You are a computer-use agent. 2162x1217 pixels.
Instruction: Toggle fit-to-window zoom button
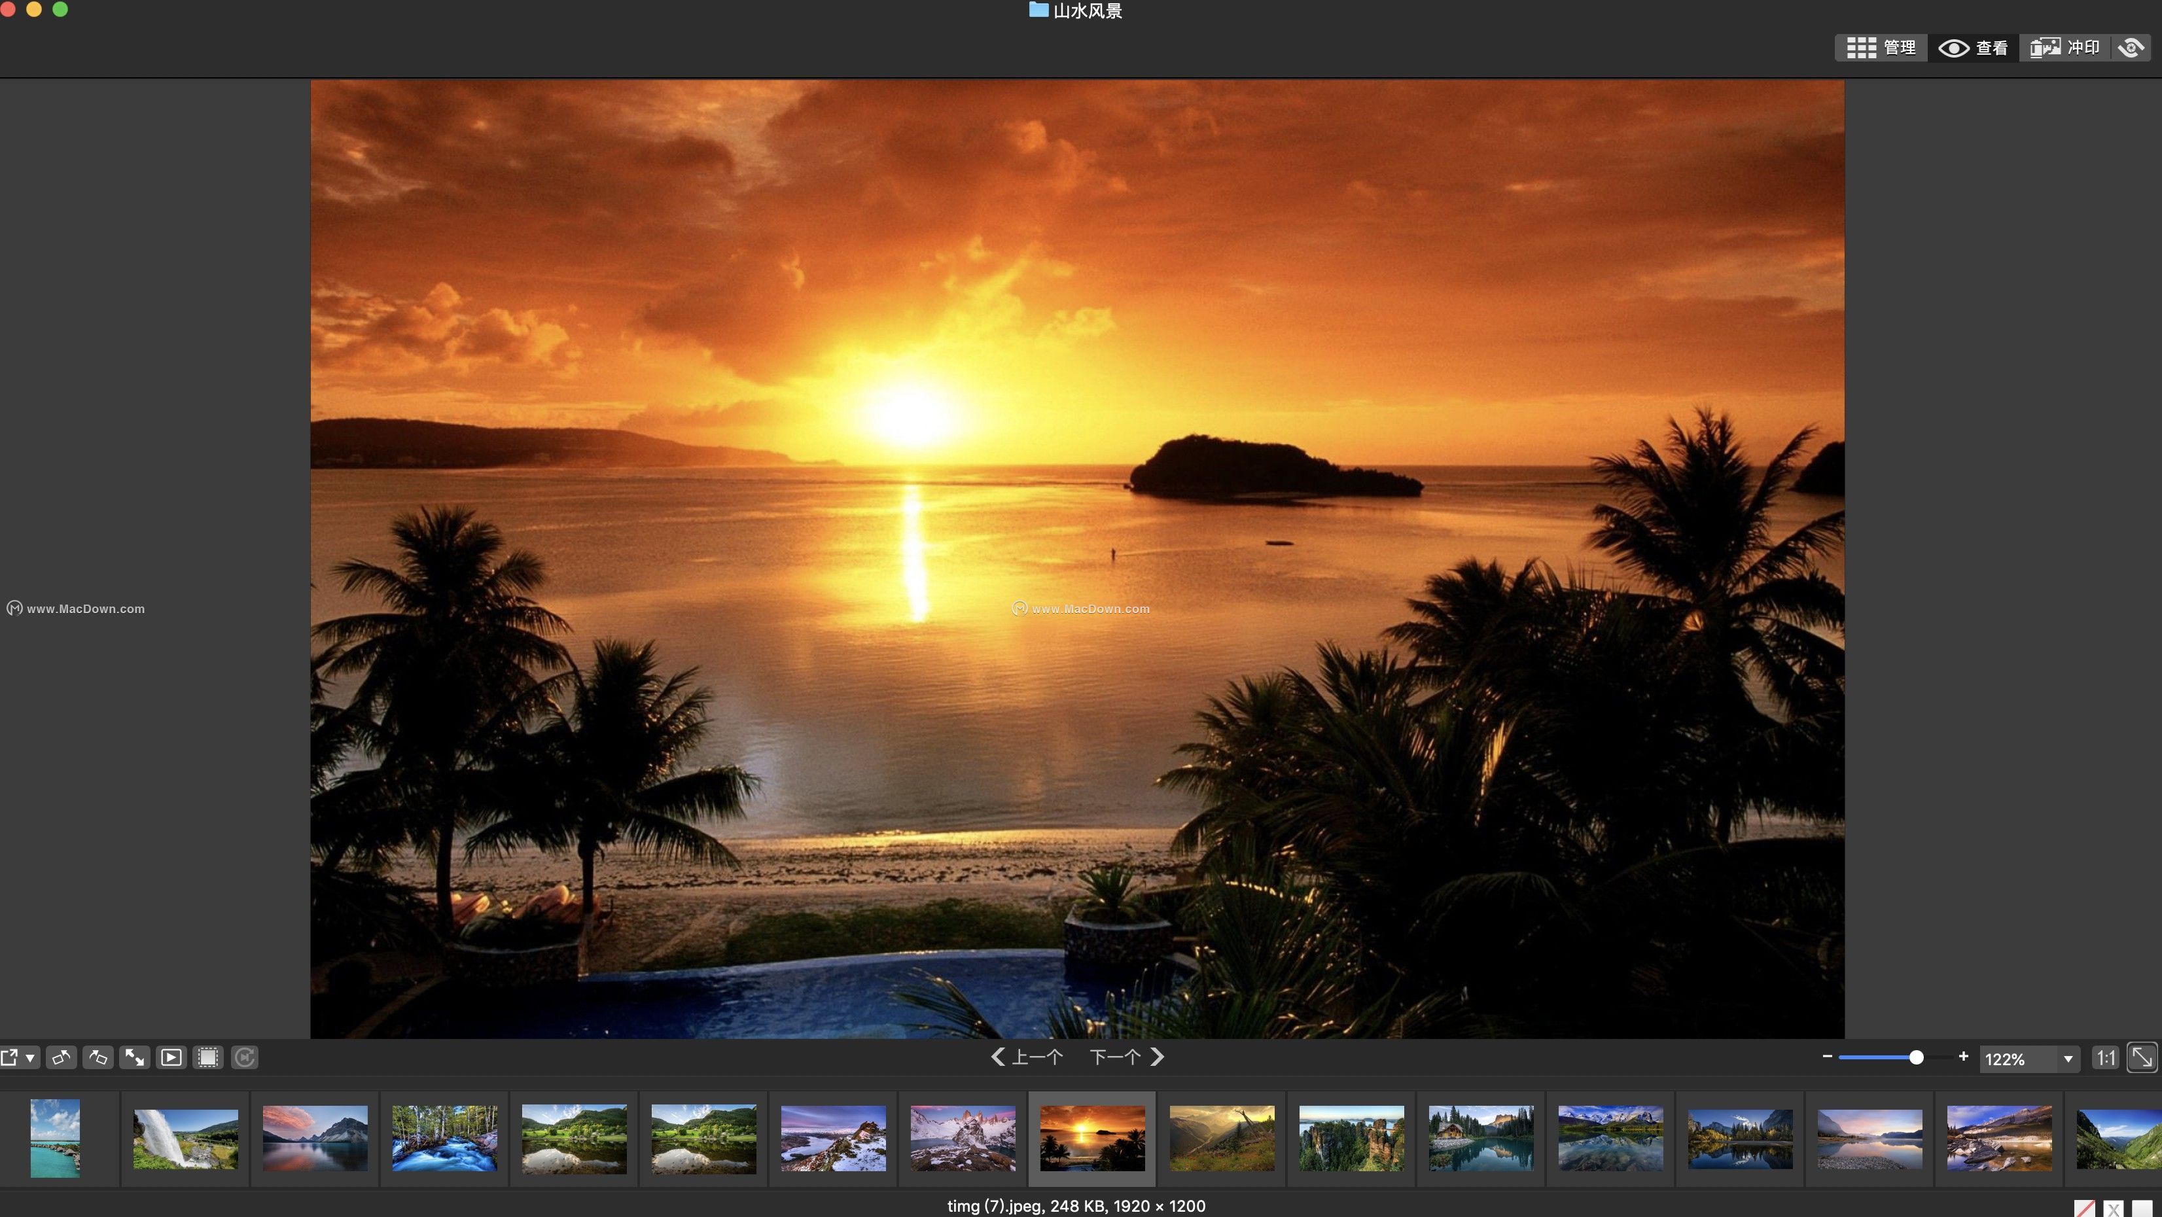(x=2142, y=1057)
